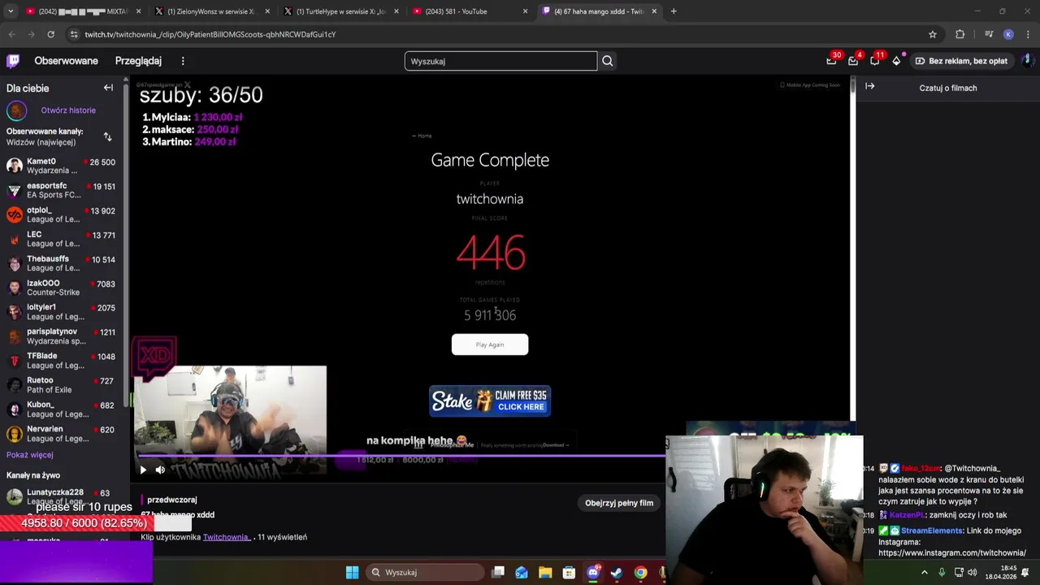Screen dimensions: 1040x585
Task: Bookmark this page with star icon
Action: click(933, 34)
